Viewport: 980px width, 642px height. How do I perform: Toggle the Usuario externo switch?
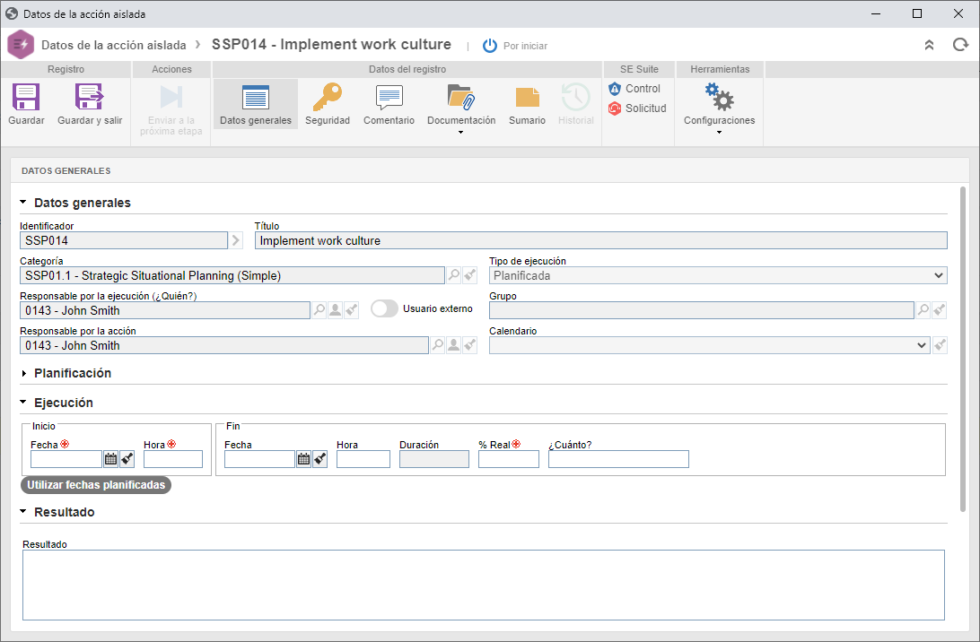tap(384, 308)
